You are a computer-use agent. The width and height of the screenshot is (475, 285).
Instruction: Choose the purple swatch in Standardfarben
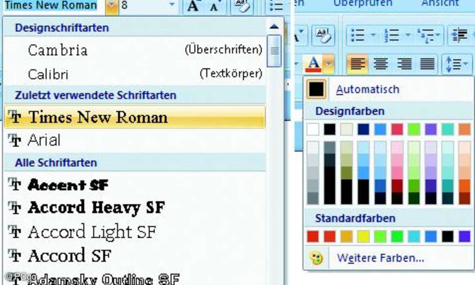[465, 236]
